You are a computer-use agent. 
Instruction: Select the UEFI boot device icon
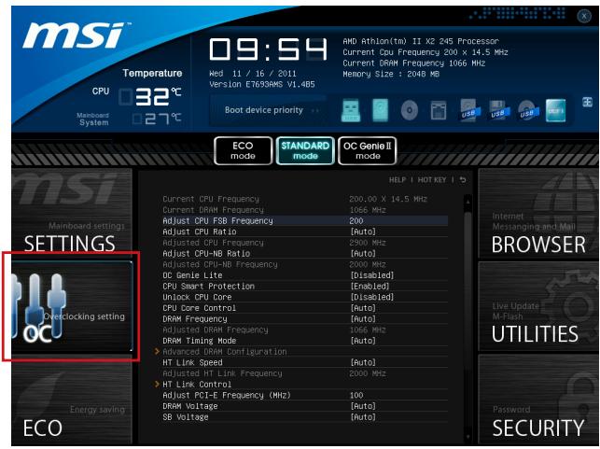coord(555,110)
